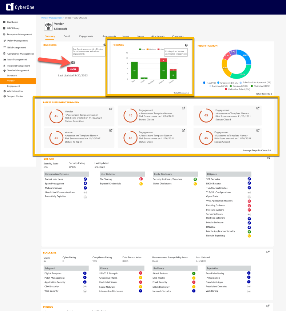Click the Administration gear icon
Viewport: 286px width, 311px height.
(x=4, y=91)
